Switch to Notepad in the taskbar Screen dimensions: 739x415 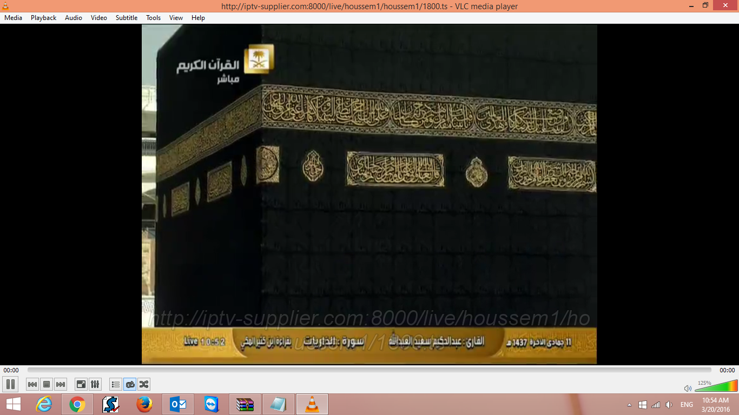[x=279, y=404]
